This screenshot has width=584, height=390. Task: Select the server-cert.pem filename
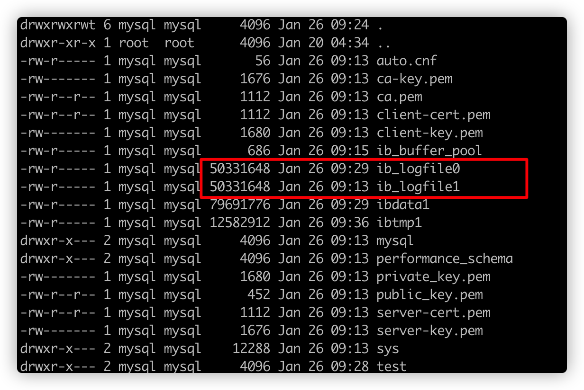coord(433,312)
